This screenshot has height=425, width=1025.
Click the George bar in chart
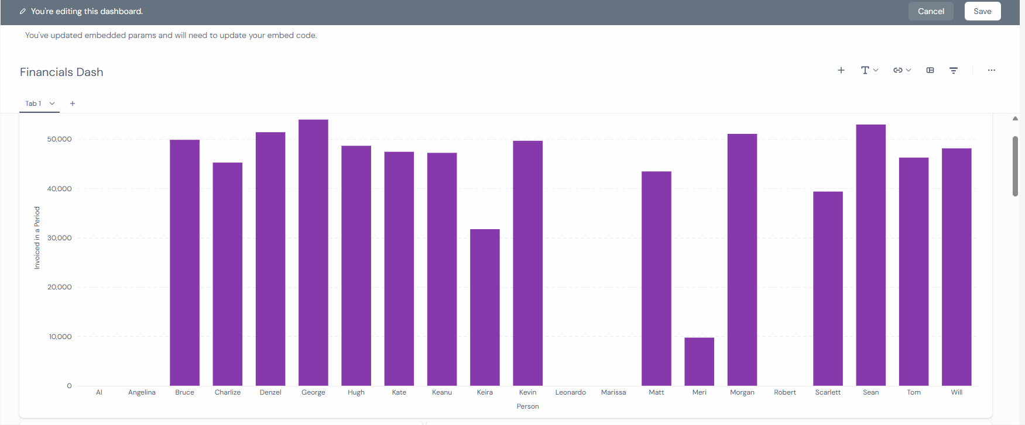click(313, 253)
